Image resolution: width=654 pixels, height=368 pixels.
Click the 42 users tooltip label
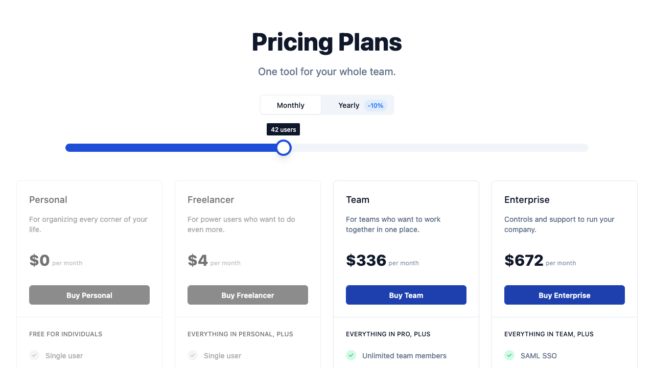point(283,129)
